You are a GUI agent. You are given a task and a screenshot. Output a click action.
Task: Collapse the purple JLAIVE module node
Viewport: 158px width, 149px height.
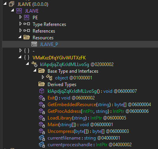[13, 10]
